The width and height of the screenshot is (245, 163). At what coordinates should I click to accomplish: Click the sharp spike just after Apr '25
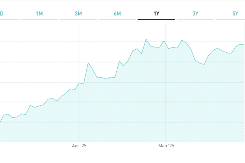coord(88,63)
